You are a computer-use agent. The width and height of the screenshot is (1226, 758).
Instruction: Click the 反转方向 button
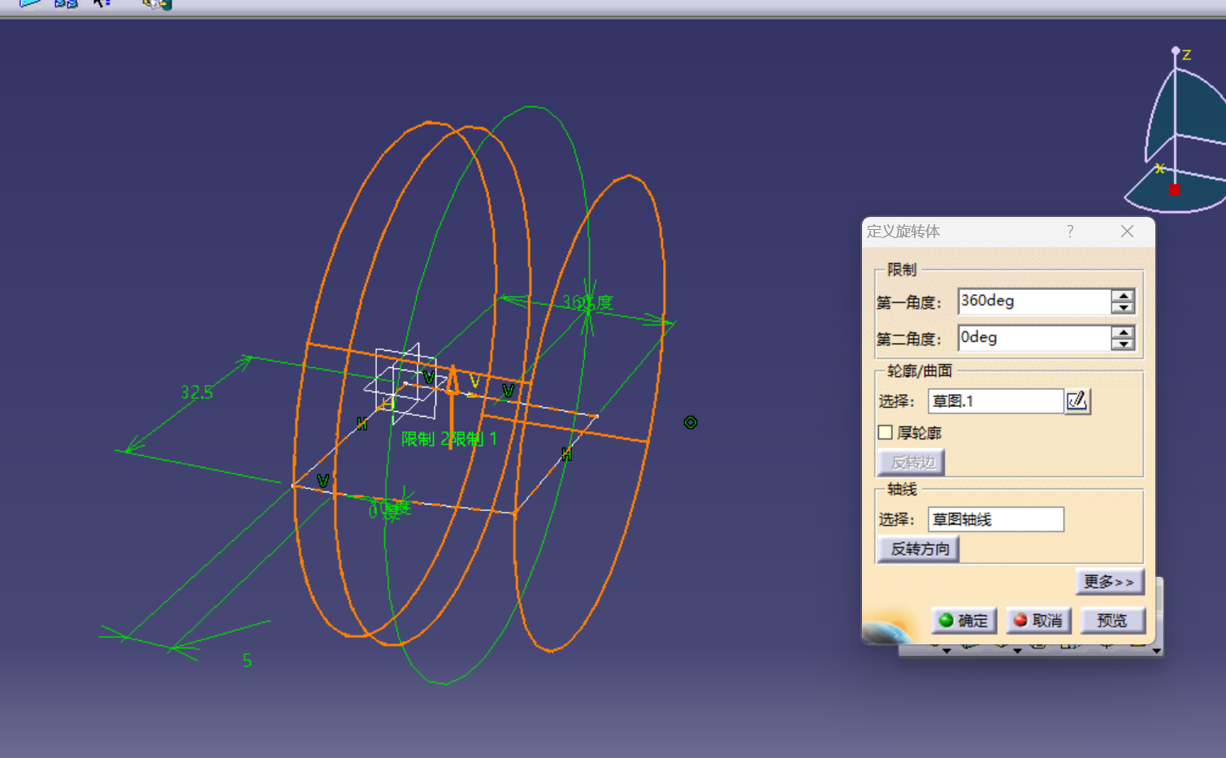[920, 549]
